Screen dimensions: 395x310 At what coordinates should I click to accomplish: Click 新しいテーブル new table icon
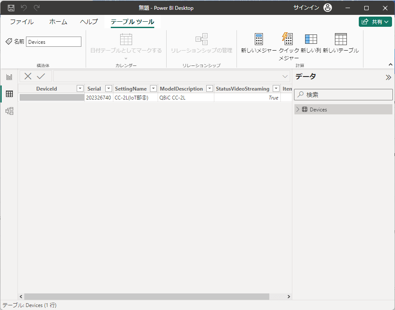click(340, 39)
